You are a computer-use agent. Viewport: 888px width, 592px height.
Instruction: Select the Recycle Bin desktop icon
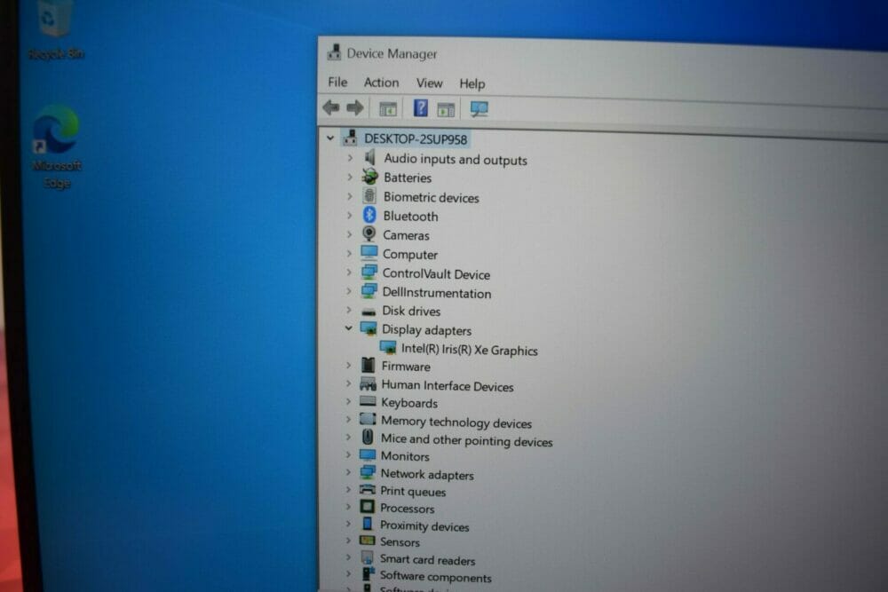[x=55, y=29]
